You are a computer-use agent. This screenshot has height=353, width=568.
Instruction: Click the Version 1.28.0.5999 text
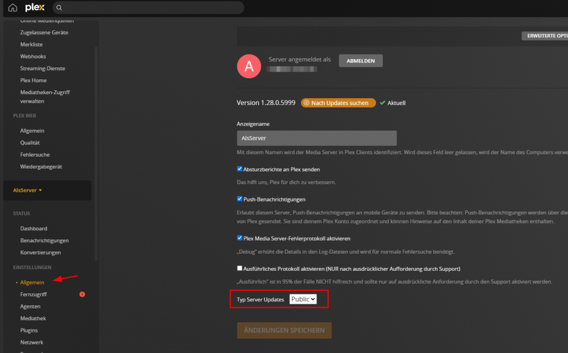tap(266, 103)
